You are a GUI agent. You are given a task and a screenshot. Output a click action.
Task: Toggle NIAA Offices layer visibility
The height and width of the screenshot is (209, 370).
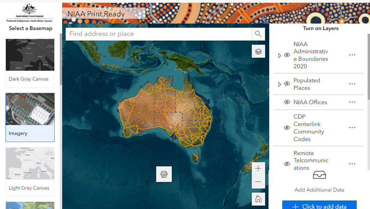pos(287,102)
